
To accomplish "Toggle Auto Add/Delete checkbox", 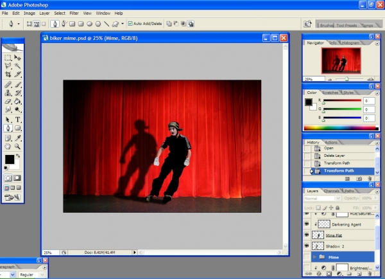I will coord(130,24).
